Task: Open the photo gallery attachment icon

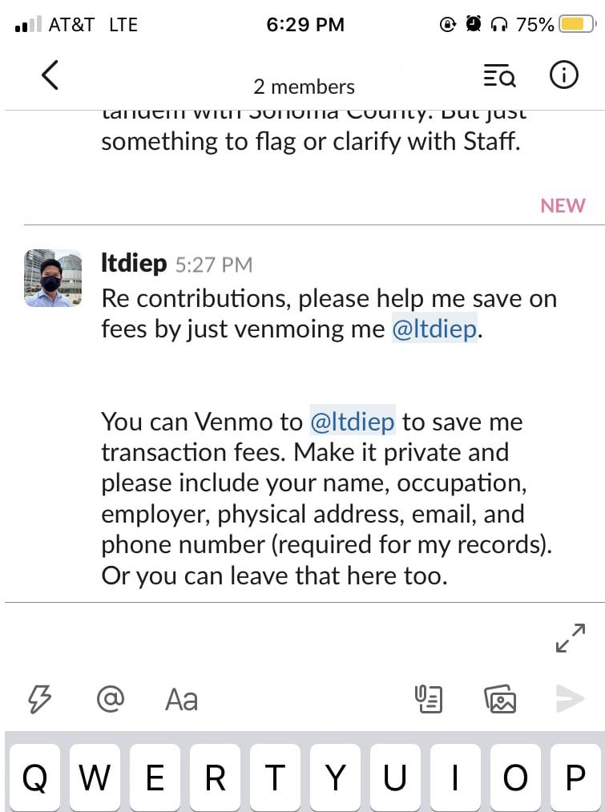Action: pos(500,699)
